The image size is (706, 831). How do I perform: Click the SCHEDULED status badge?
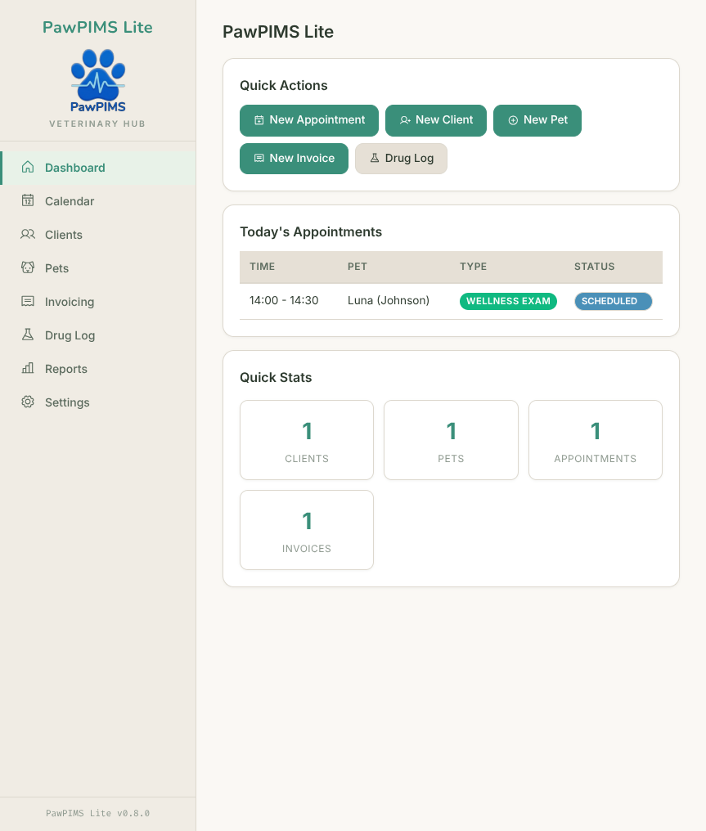614,301
